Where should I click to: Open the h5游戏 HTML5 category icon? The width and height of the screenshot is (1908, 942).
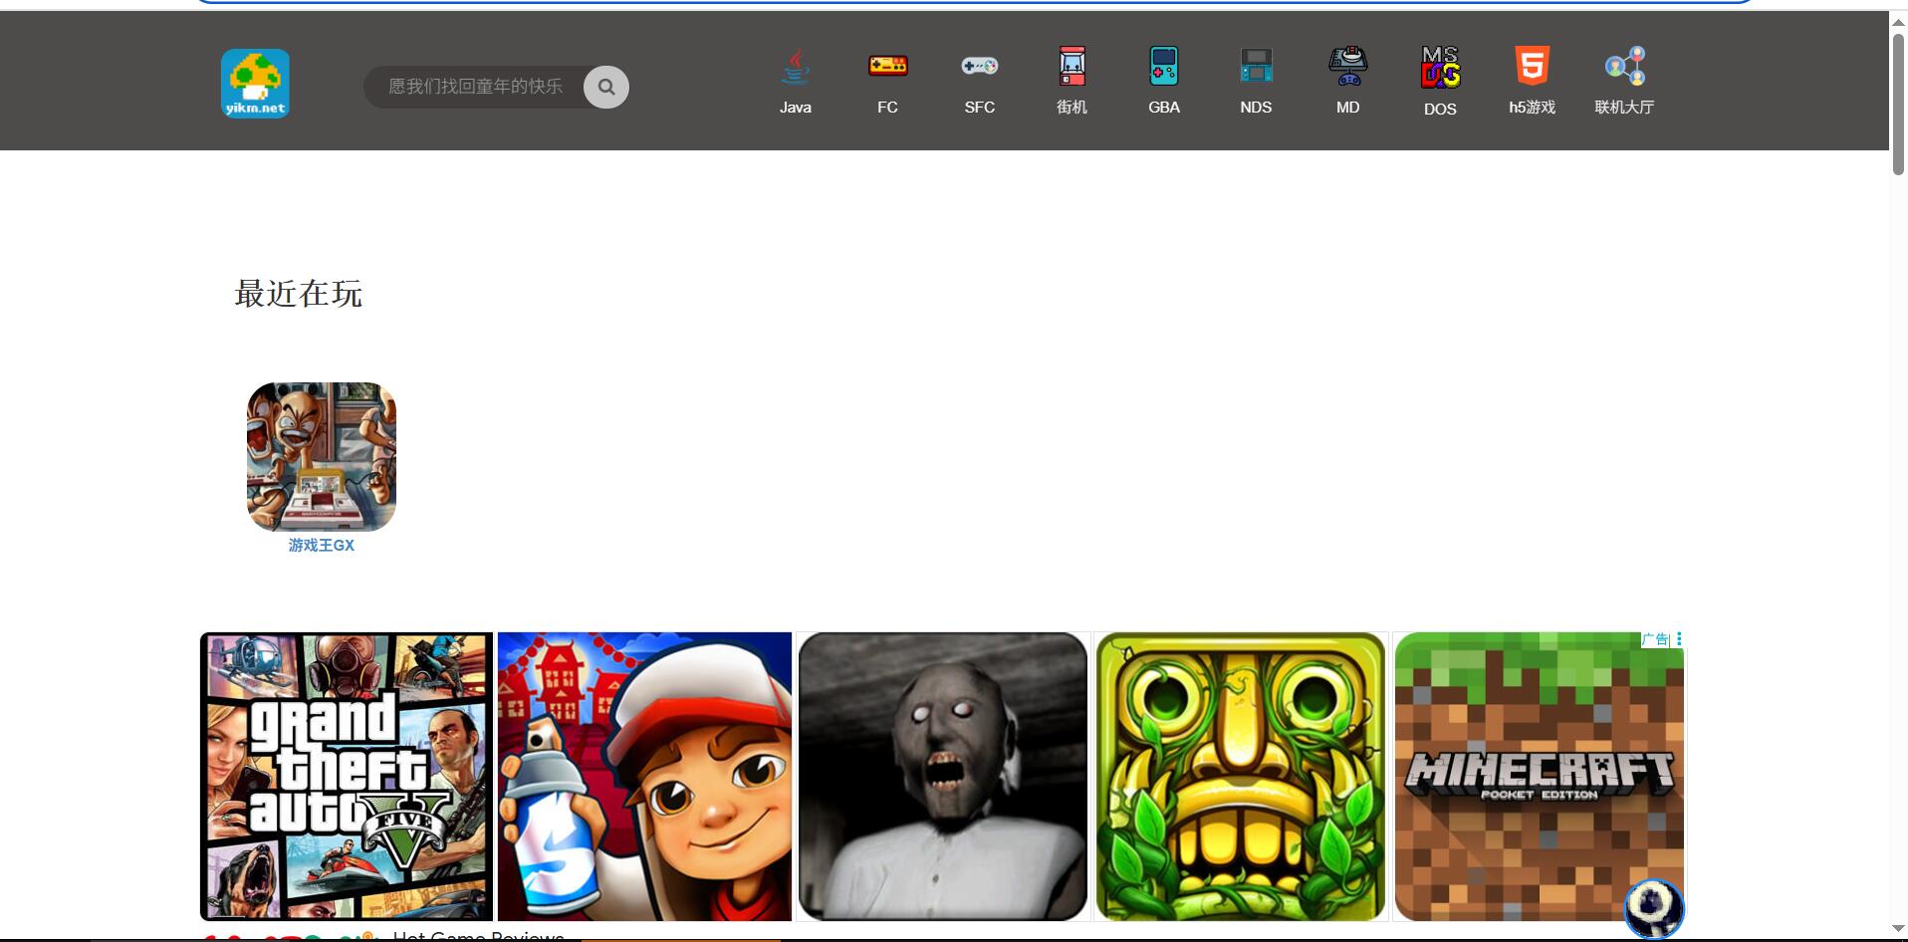pos(1532,66)
